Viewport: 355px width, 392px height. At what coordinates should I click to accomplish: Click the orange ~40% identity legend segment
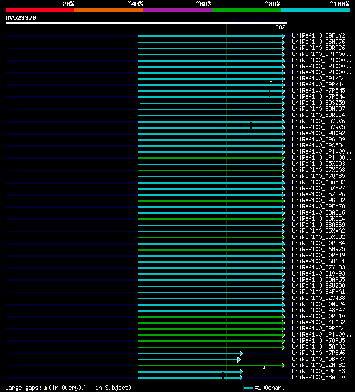(109, 10)
